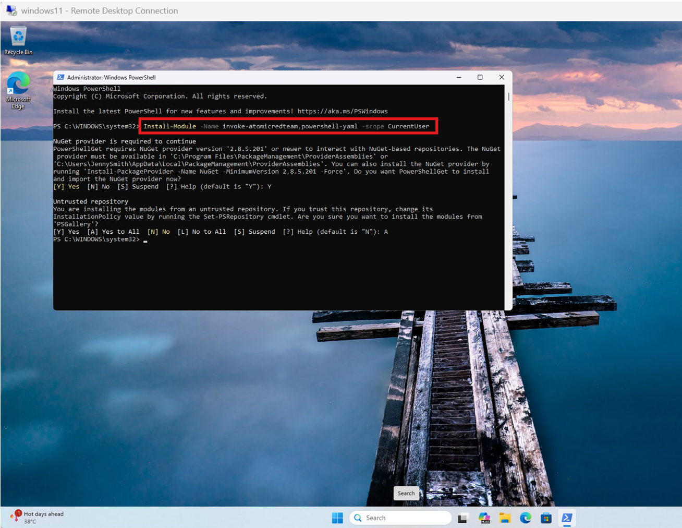The image size is (682, 528).
Task: Click the '[L] No to All' option text
Action: 202,232
